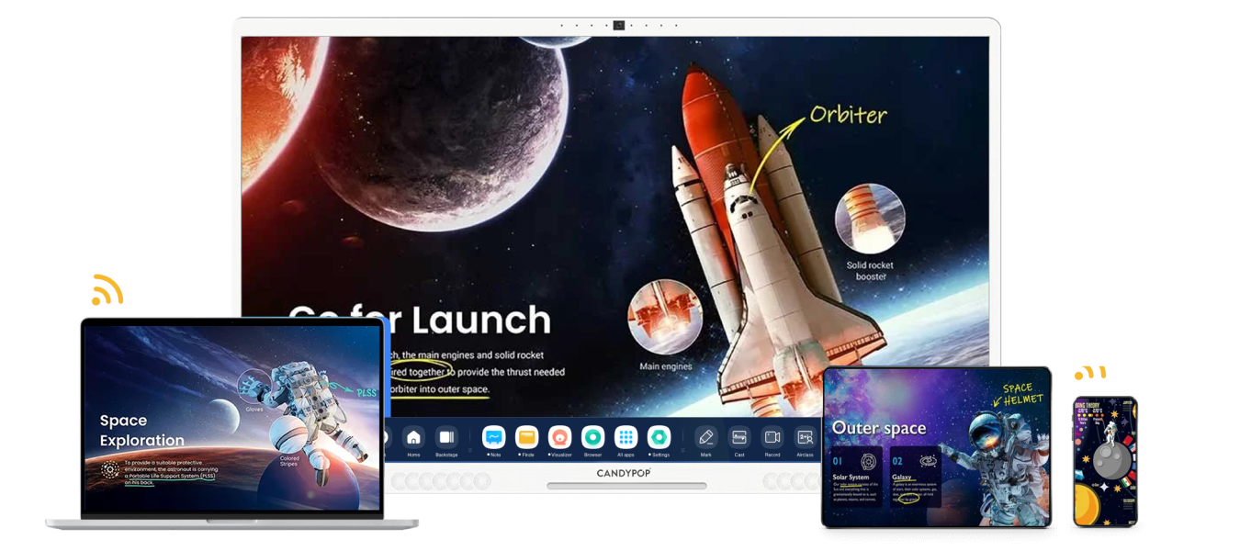Open the Home screen from the taskbar
1240x551 pixels.
click(413, 438)
